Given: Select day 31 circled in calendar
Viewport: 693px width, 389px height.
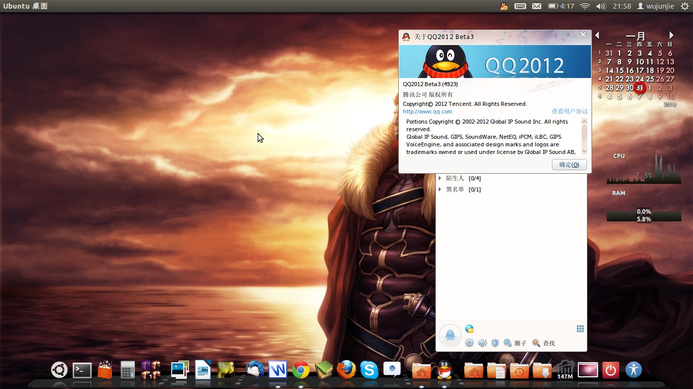Looking at the screenshot, I should click(x=640, y=88).
